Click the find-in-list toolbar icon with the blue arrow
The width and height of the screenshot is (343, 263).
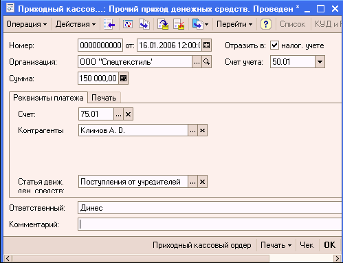tap(109, 24)
